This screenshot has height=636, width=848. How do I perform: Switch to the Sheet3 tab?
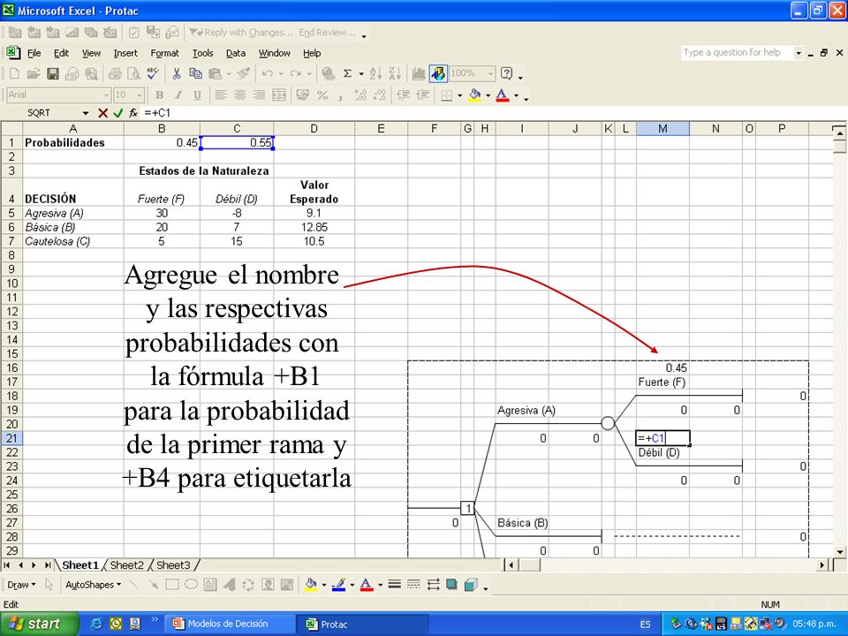[x=173, y=565]
